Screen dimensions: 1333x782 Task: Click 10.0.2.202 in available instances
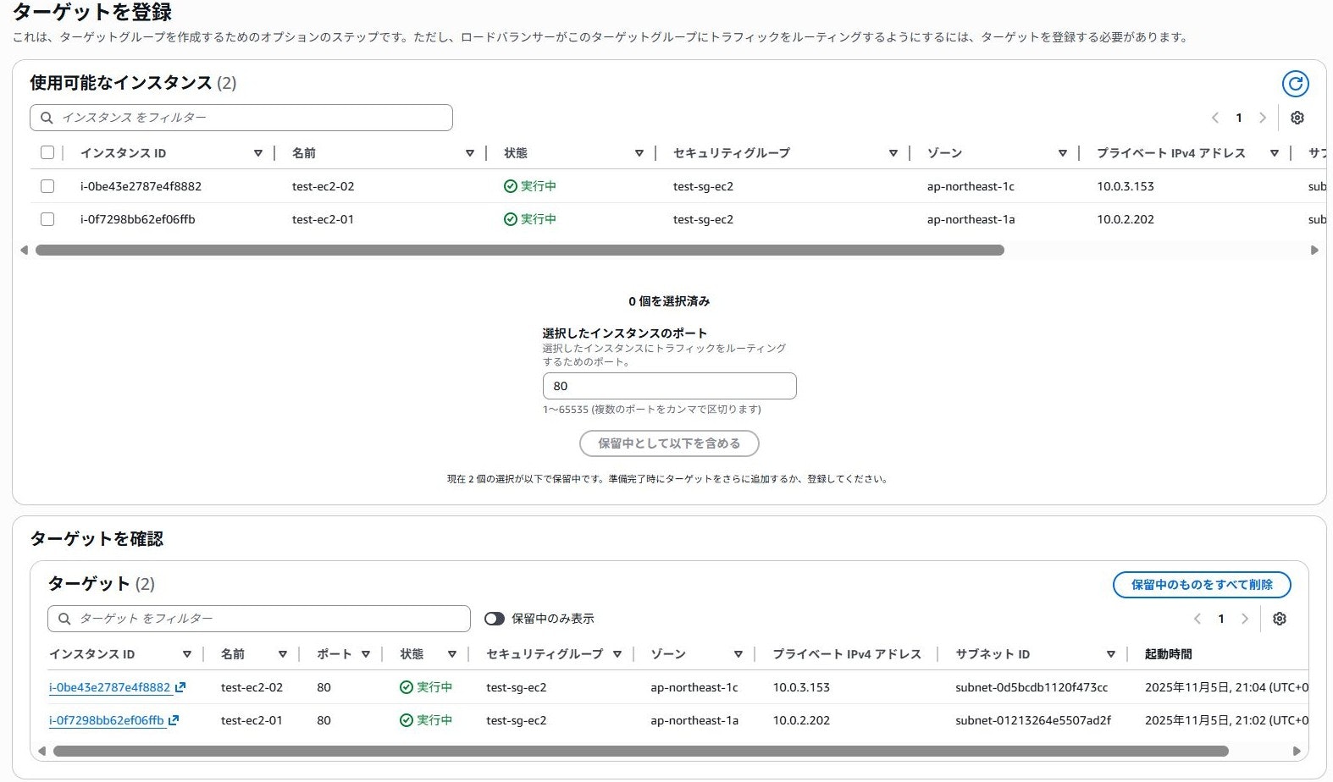pos(1125,219)
